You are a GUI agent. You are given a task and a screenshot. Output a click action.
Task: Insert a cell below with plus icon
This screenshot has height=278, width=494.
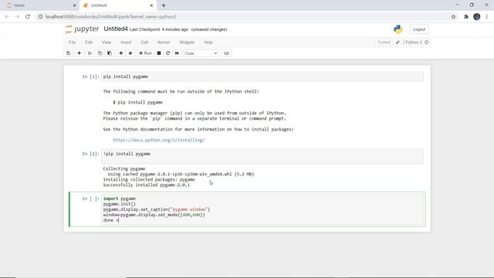coord(79,53)
